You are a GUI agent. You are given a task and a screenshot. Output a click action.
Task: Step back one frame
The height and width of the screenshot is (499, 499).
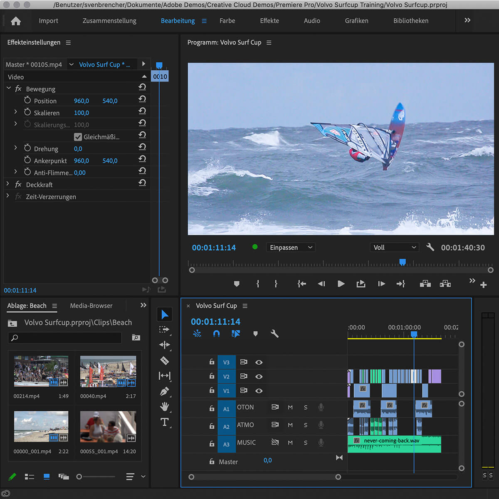point(321,284)
